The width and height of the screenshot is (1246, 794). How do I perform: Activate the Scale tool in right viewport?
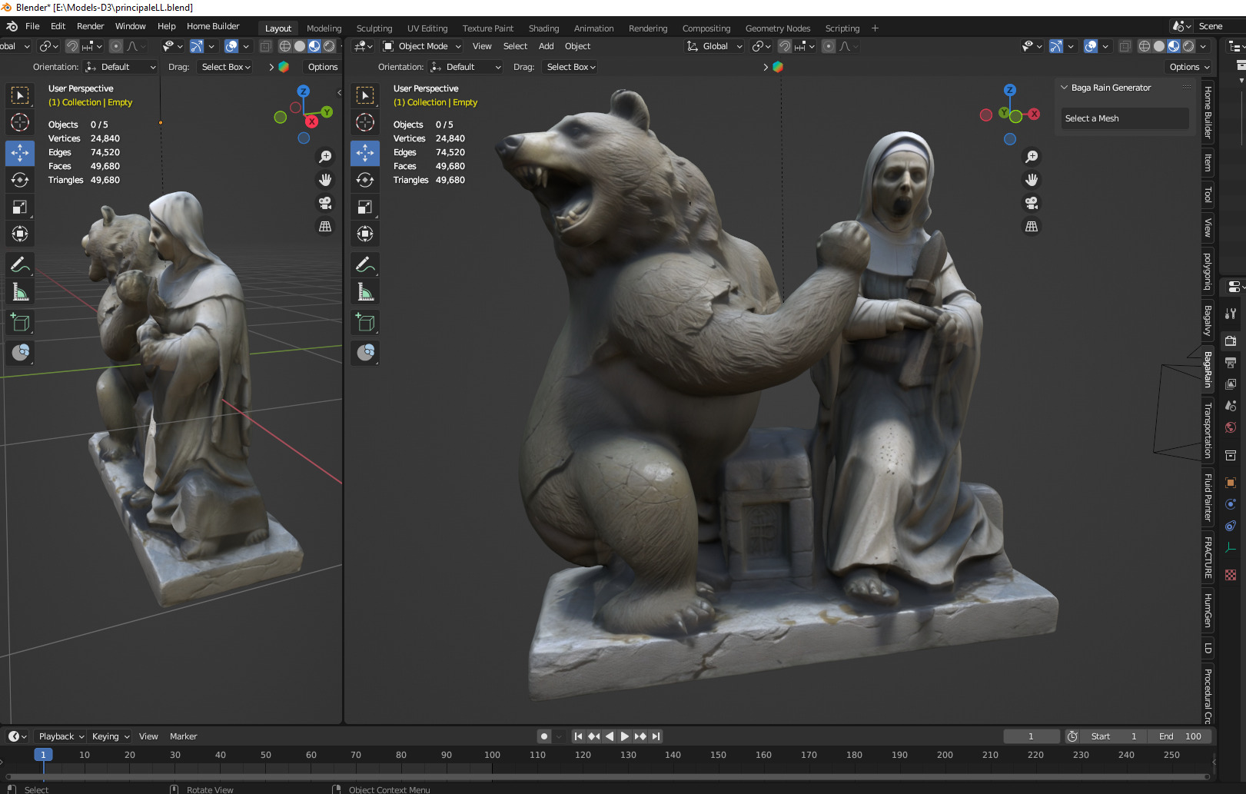tap(365, 207)
